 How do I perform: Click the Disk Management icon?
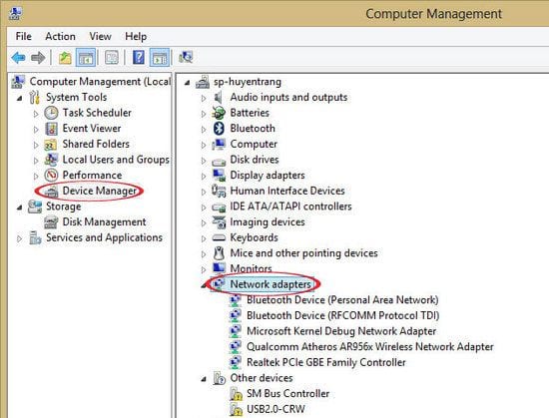coord(51,222)
